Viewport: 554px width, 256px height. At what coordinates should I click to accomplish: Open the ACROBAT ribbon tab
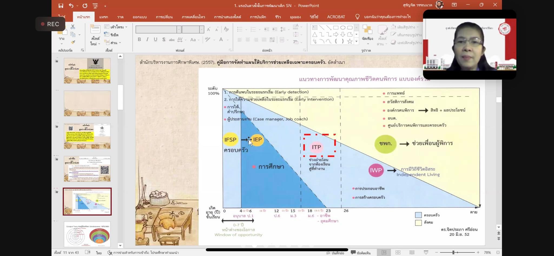pyautogui.click(x=336, y=17)
